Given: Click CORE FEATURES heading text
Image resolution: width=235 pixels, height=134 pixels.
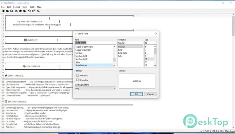Looking at the screenshot, I should (15, 76).
